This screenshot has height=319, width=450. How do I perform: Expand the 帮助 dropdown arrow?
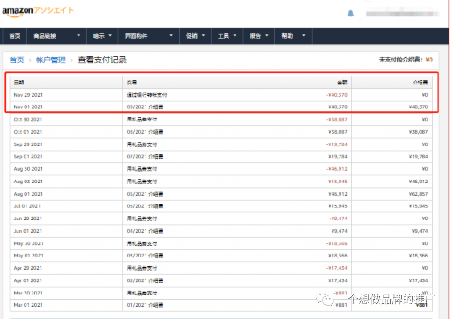click(304, 36)
